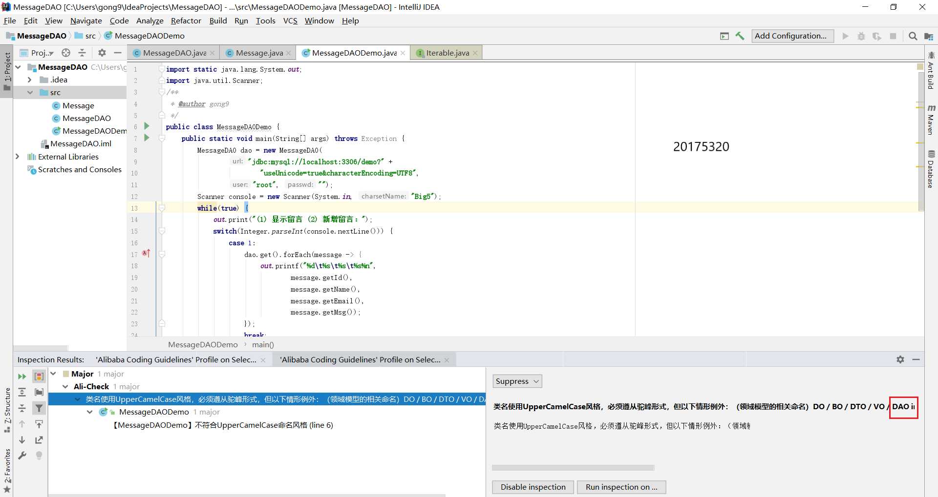Open Search Everywhere magnifier icon
Viewport: 938px width, 497px height.
coord(913,36)
